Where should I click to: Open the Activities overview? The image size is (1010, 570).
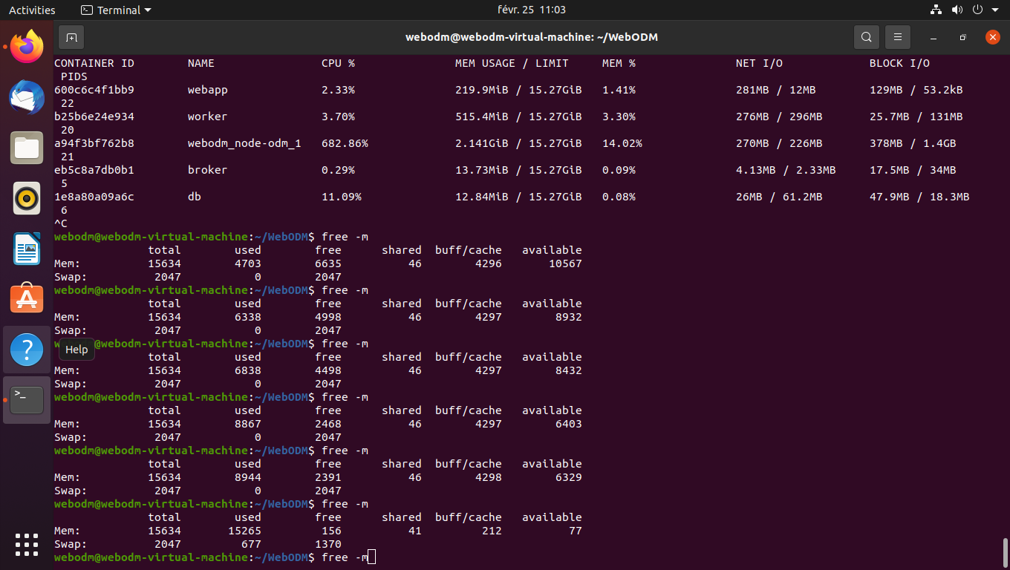point(32,10)
